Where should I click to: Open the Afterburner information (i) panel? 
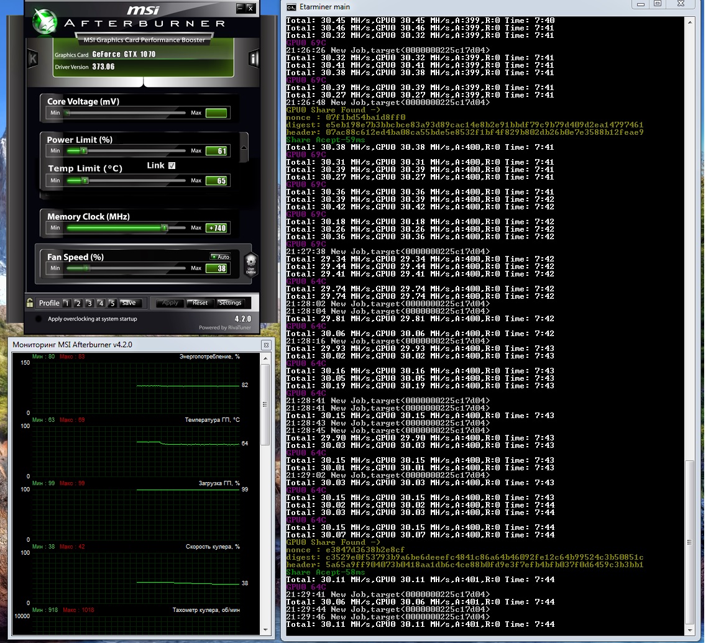[x=254, y=58]
